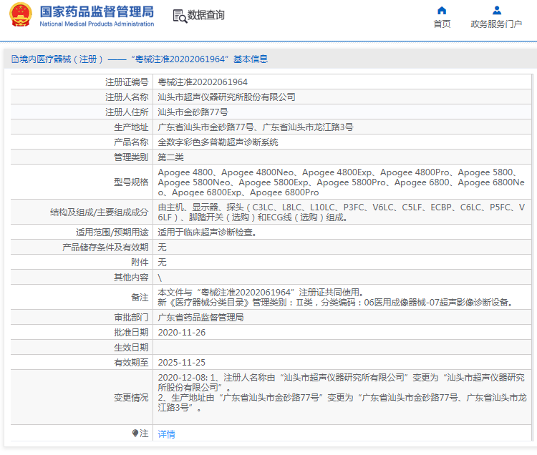Select registration number value 粤械注准20202061964
This screenshot has width=537, height=455.
tap(203, 82)
